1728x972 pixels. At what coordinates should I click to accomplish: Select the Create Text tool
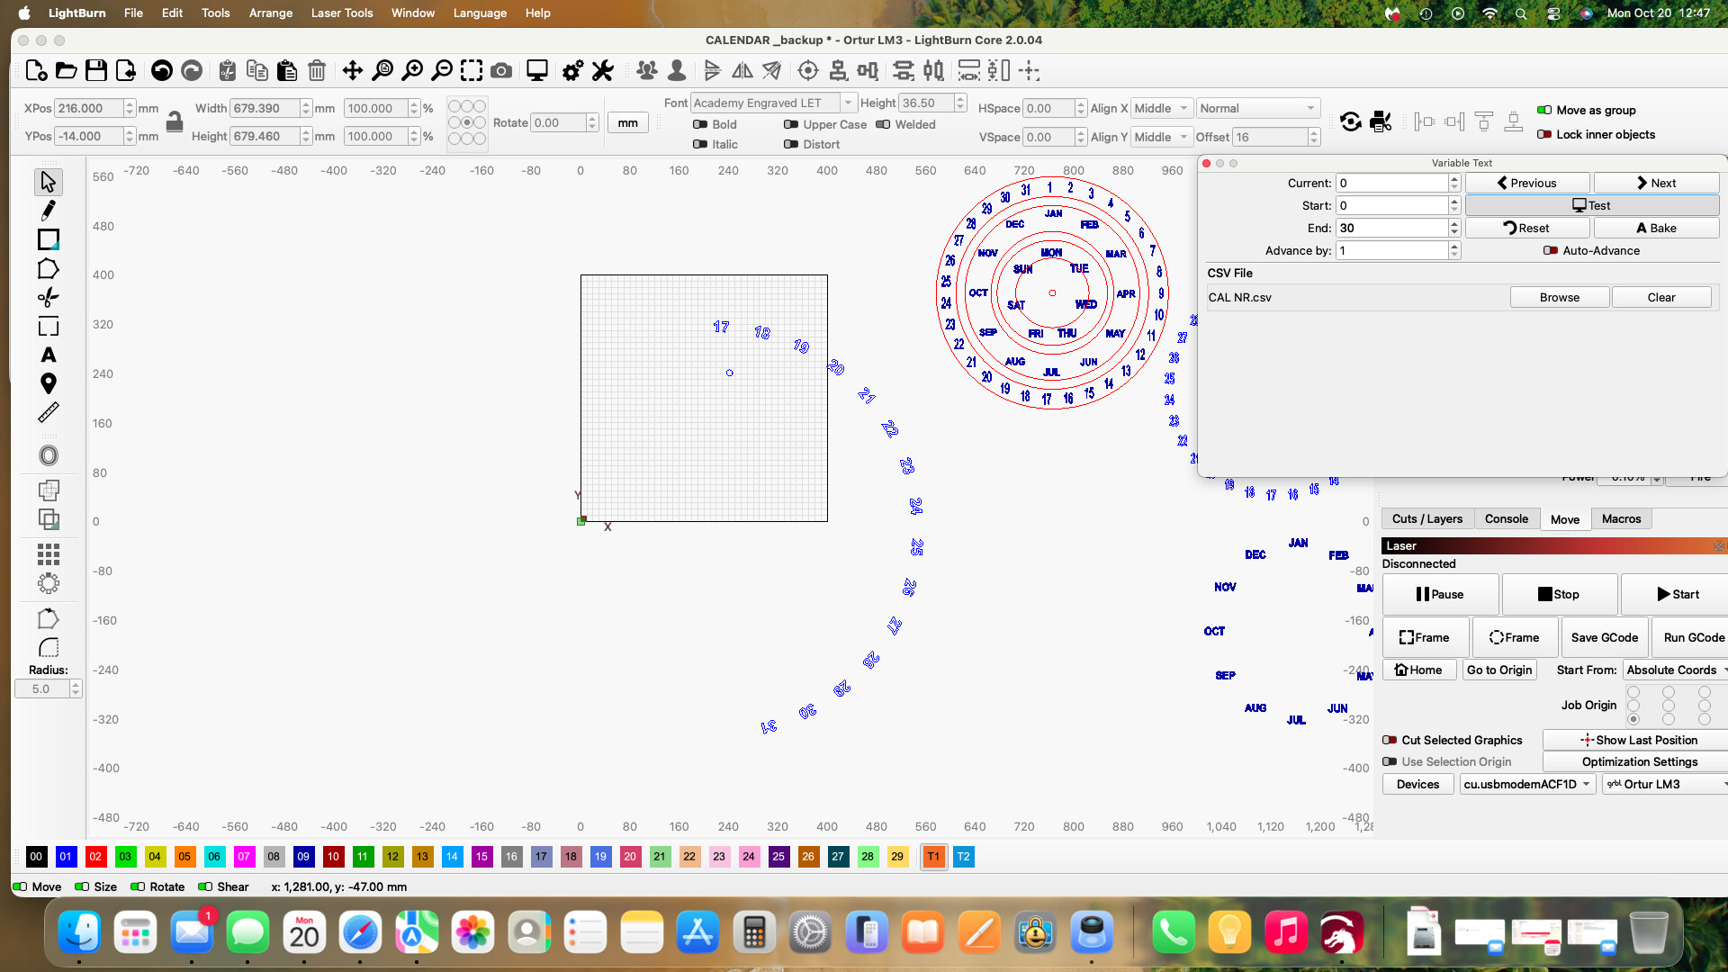pos(49,355)
